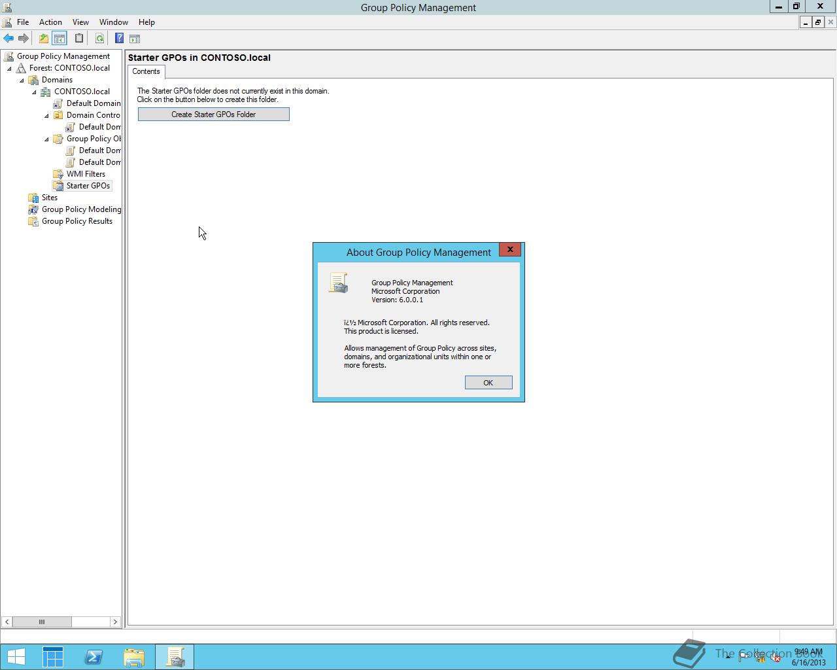Click Show/Hide Action Pane toolbar icon
This screenshot has width=837, height=670.
coord(135,39)
